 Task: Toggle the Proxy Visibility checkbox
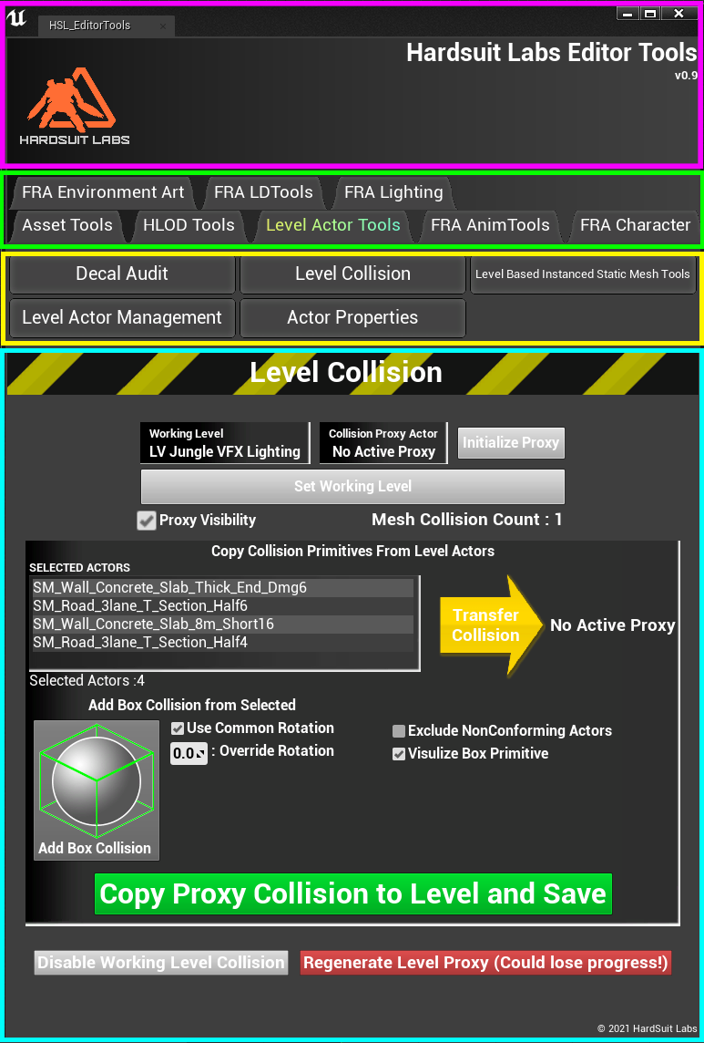click(147, 521)
